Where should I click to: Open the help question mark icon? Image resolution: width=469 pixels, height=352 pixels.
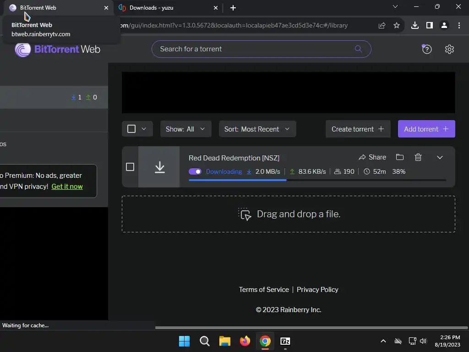pos(427,49)
